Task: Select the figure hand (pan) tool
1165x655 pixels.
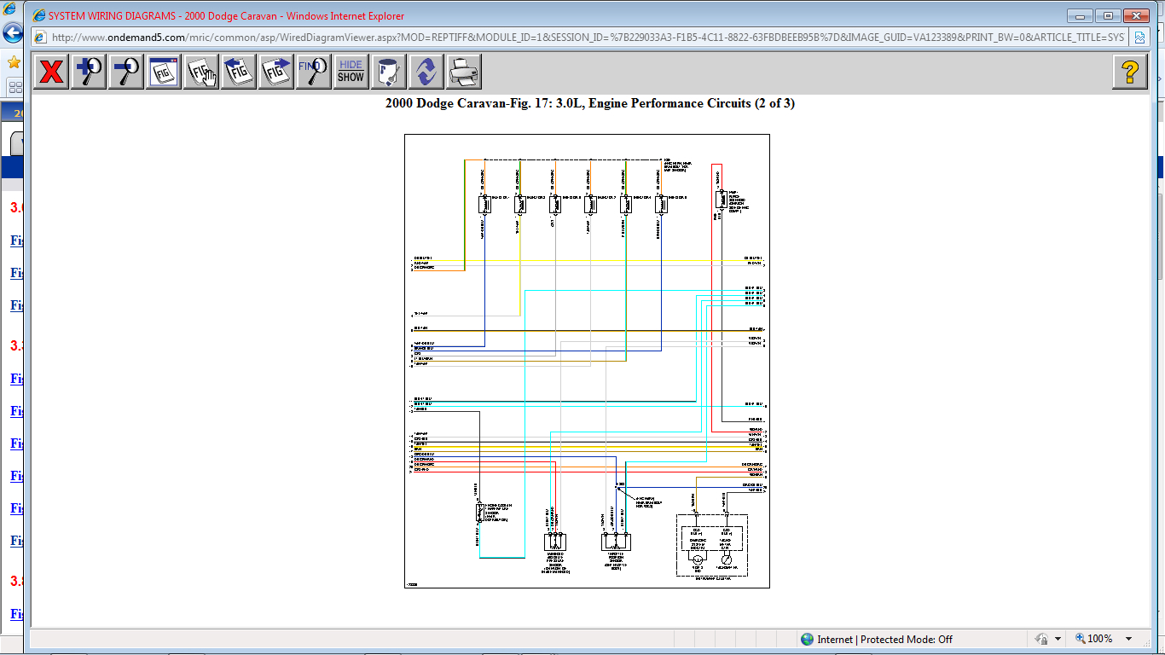Action: [201, 72]
